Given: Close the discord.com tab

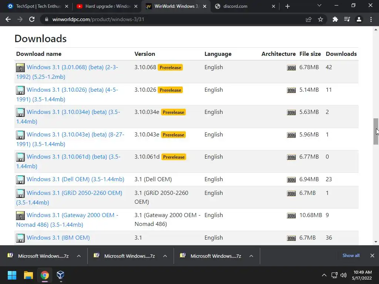Looking at the screenshot, I should pyautogui.click(x=274, y=6).
